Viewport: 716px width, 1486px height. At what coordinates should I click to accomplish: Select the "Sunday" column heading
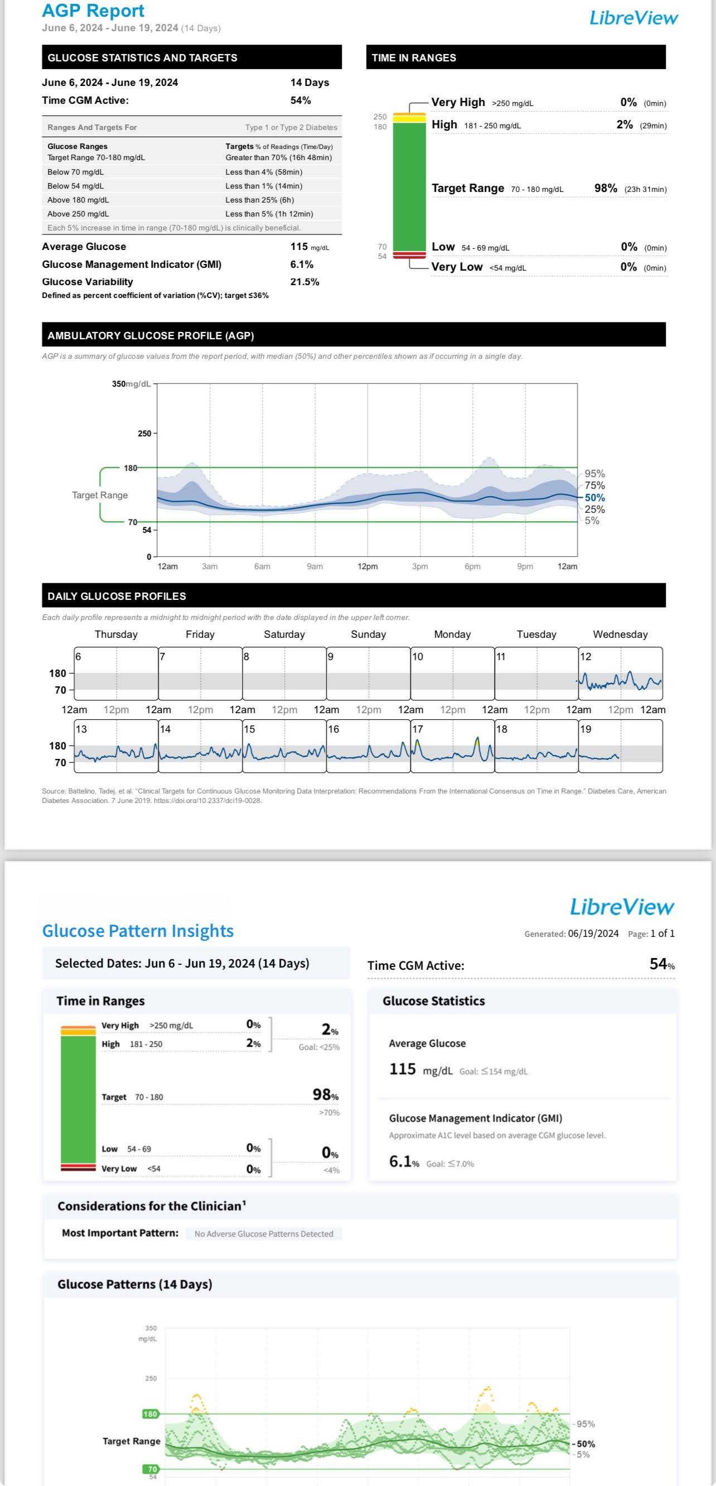(369, 634)
